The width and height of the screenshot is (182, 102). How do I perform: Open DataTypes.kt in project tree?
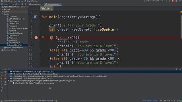click(13, 21)
